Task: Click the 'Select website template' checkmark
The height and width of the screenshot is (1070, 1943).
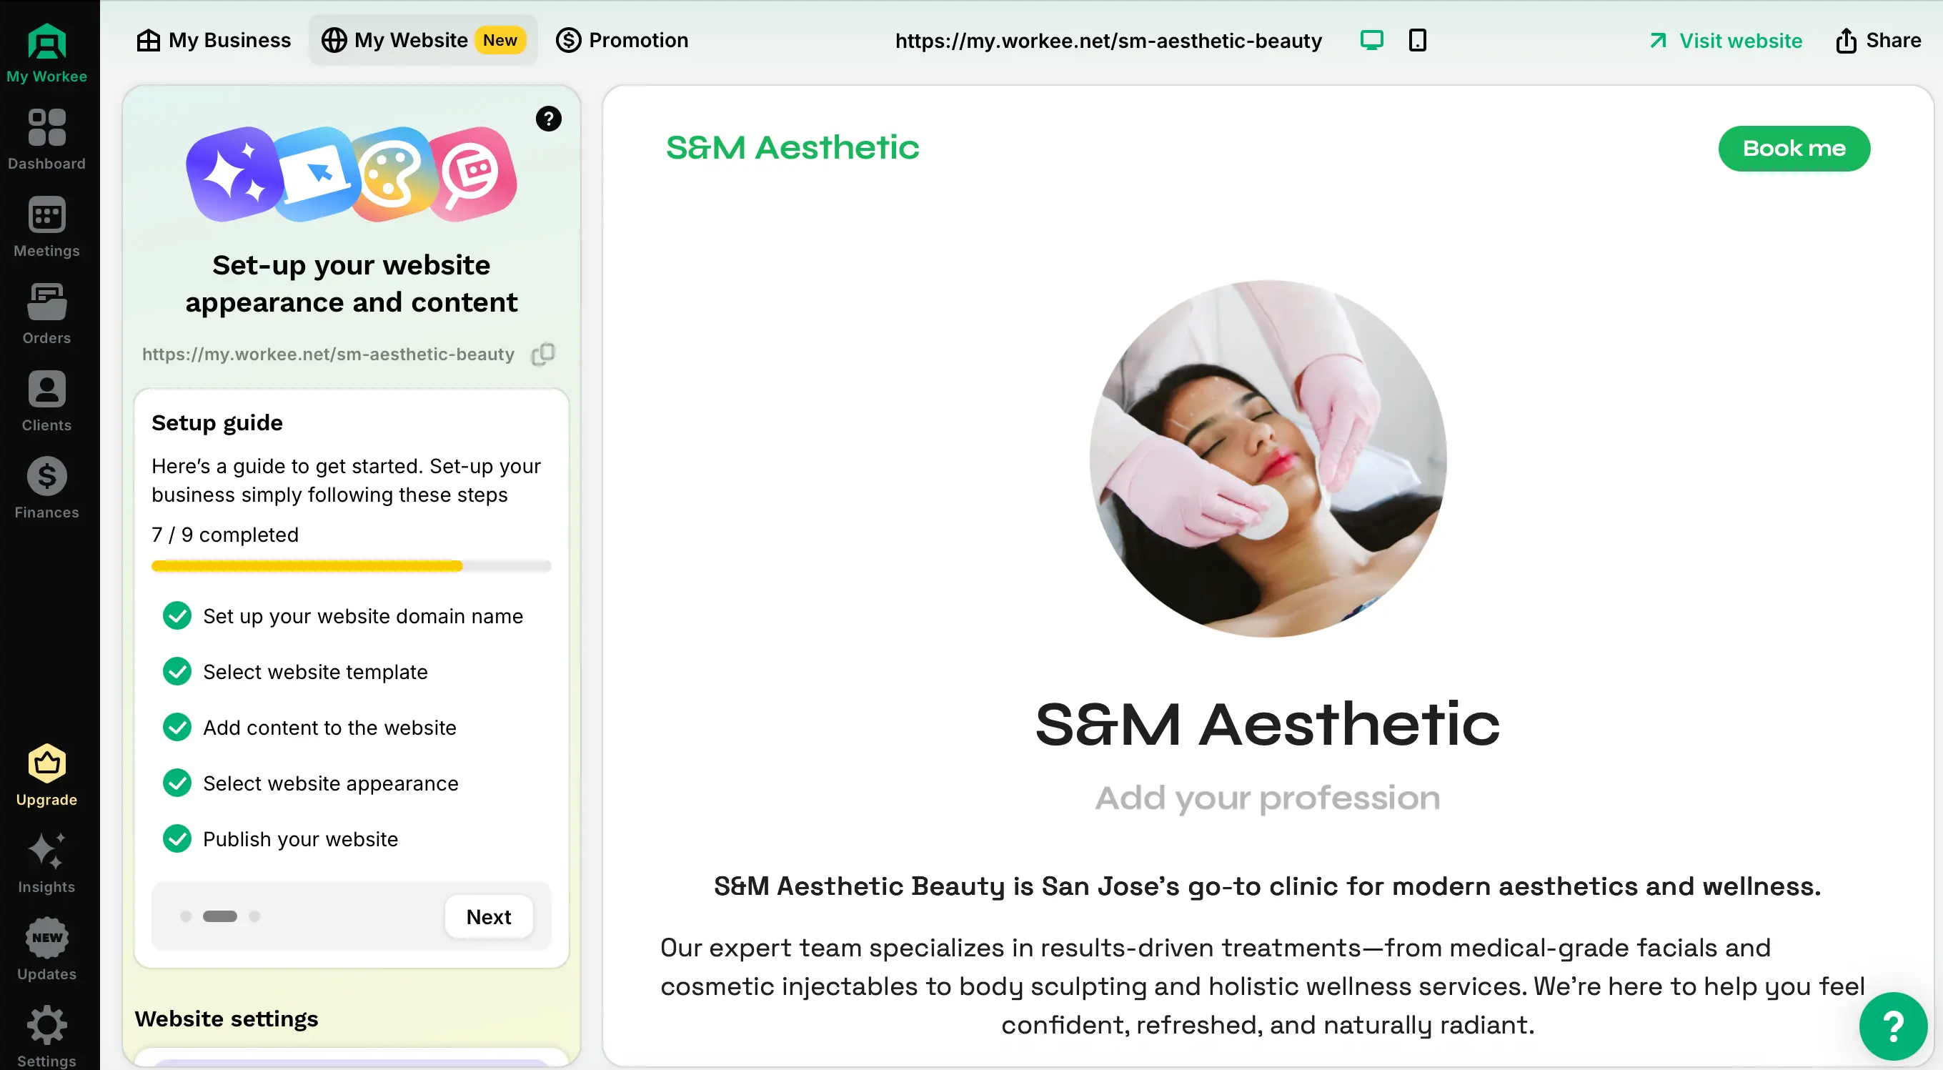Action: pos(177,672)
